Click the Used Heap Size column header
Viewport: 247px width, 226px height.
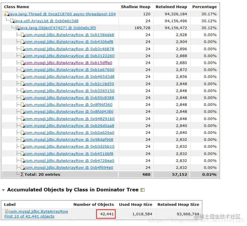[x=136, y=204]
